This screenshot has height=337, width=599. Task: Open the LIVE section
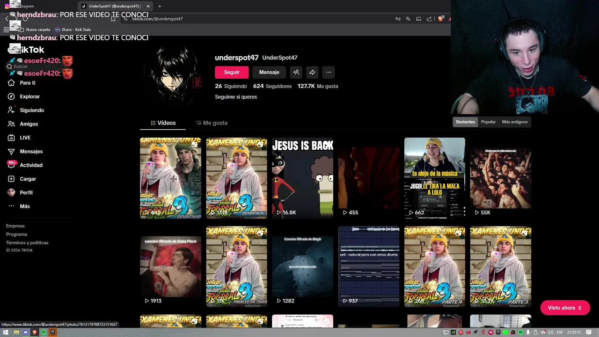(19, 138)
